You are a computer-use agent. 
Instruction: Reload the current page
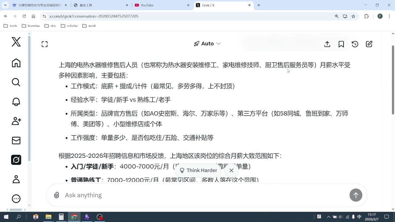point(24,16)
